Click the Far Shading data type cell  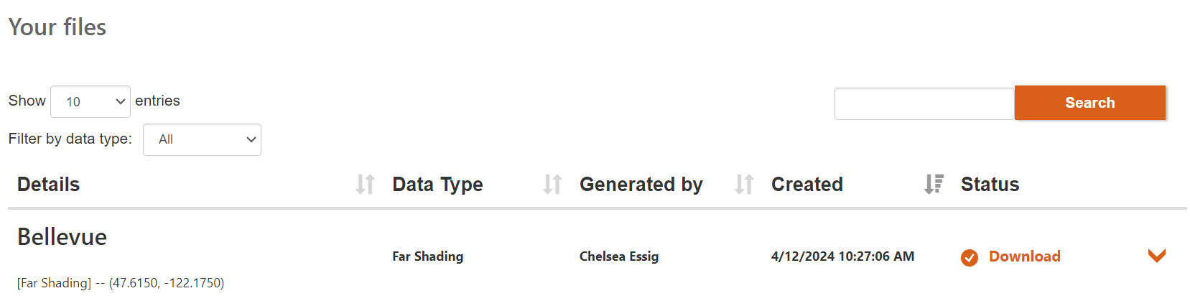click(x=427, y=256)
